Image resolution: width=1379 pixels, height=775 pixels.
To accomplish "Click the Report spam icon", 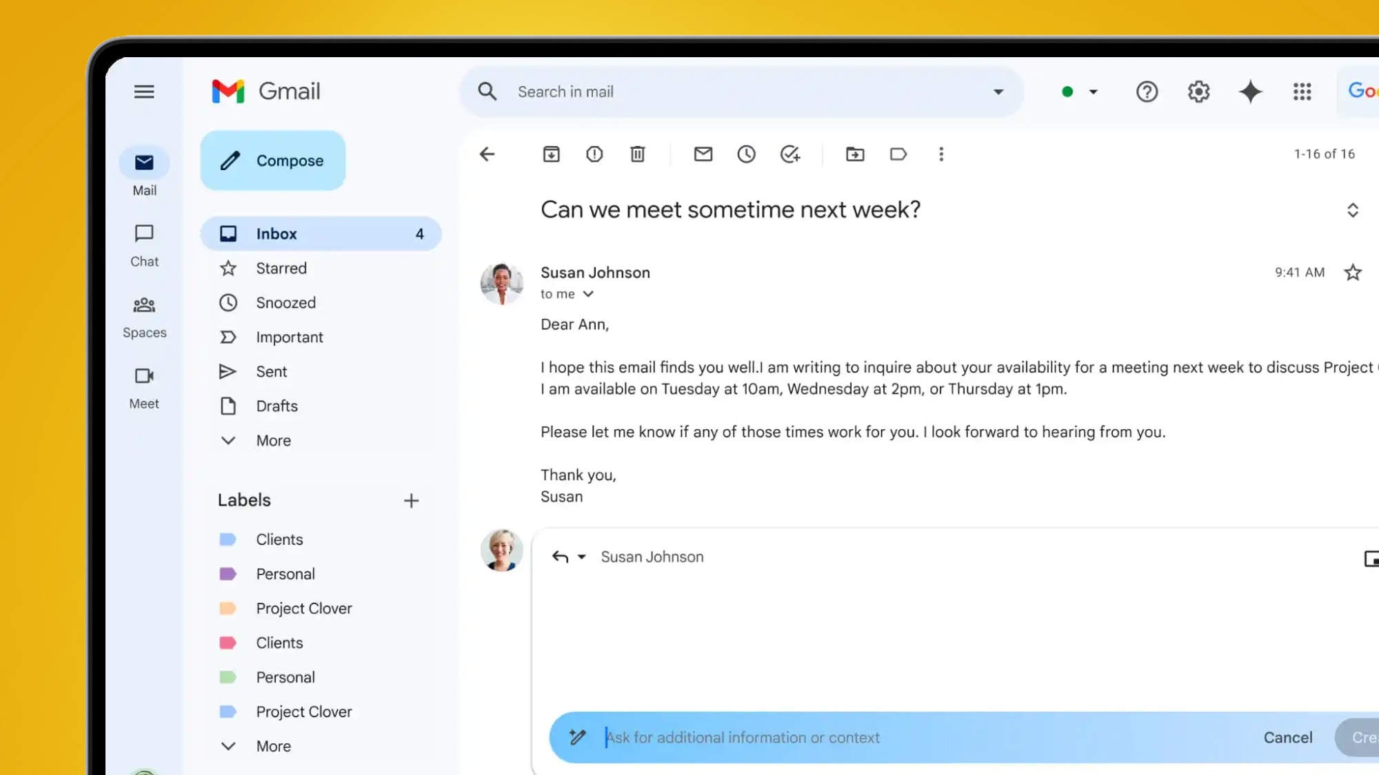I will click(594, 154).
